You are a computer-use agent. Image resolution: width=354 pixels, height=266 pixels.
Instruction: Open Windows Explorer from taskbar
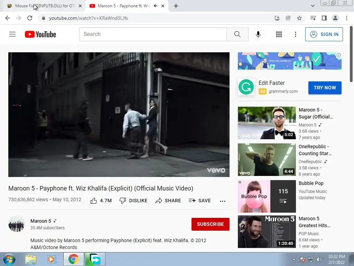click(x=31, y=259)
